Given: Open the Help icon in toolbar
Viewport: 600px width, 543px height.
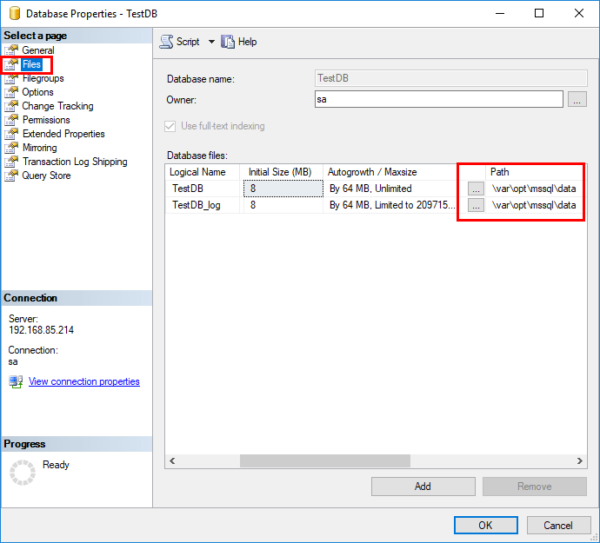Looking at the screenshot, I should [x=228, y=42].
